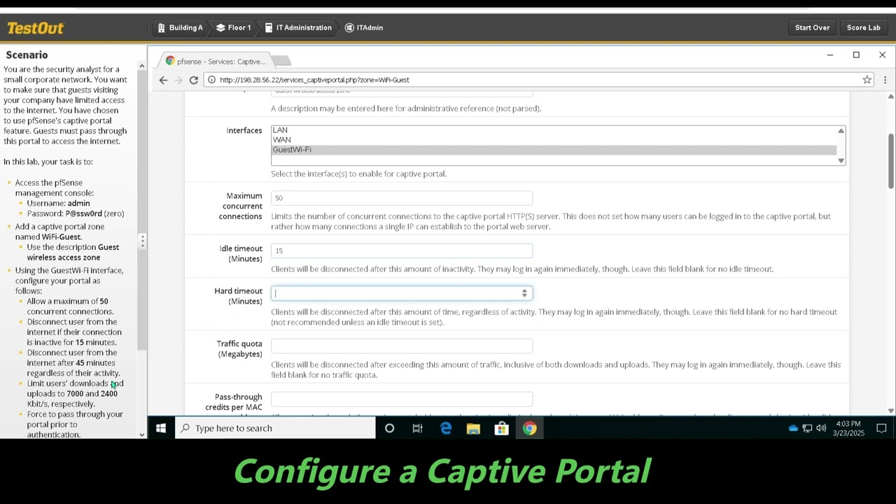Click OneDrive cloud tray icon

pos(793,428)
